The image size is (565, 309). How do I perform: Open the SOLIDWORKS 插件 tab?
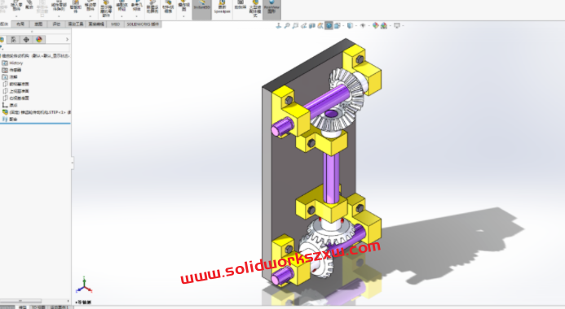tap(143, 24)
